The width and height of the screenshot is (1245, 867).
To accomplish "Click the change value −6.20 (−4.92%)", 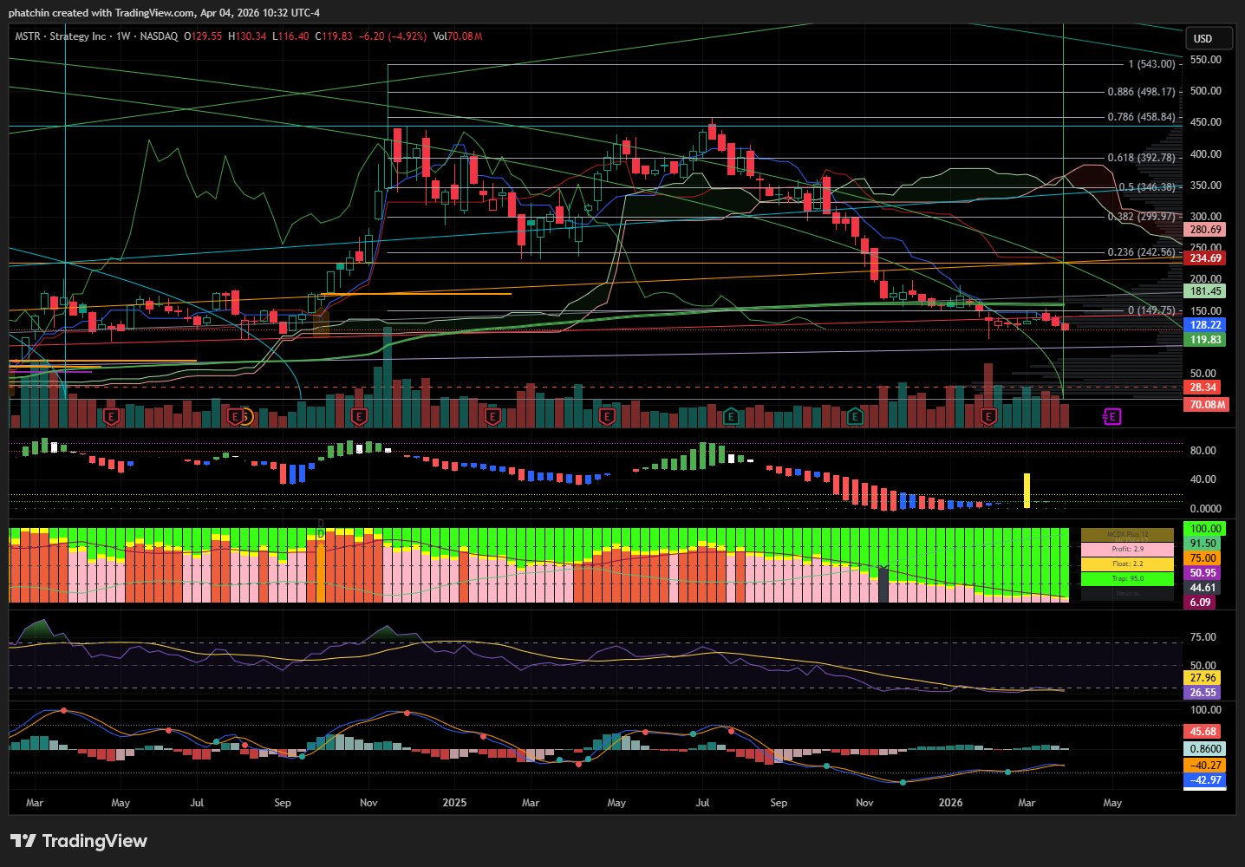I will 392,36.
